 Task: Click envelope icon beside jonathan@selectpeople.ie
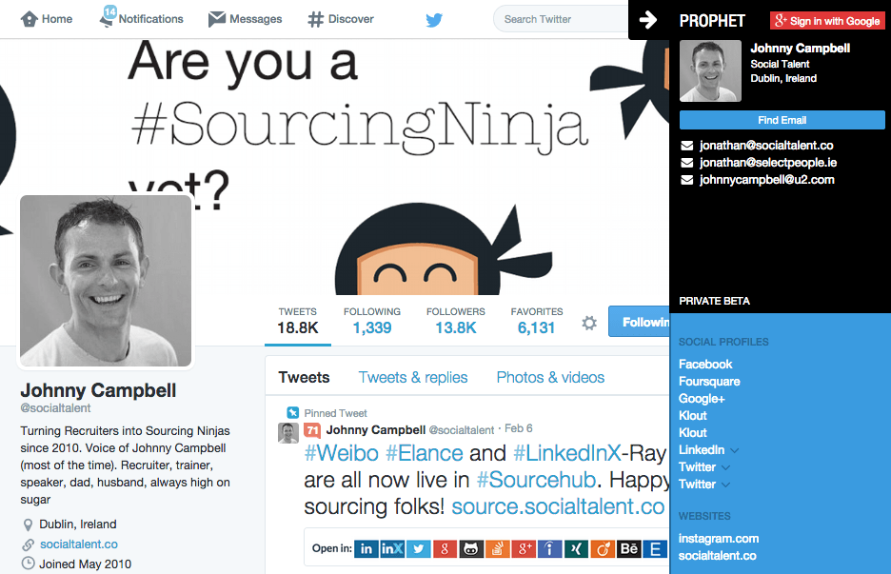[x=687, y=163]
